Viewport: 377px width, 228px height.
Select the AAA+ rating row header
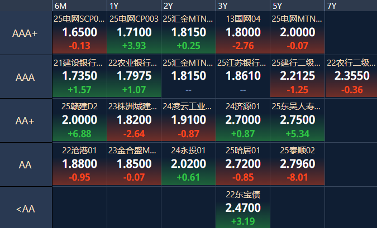25,33
